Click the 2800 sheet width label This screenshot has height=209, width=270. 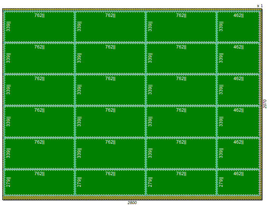point(132,203)
